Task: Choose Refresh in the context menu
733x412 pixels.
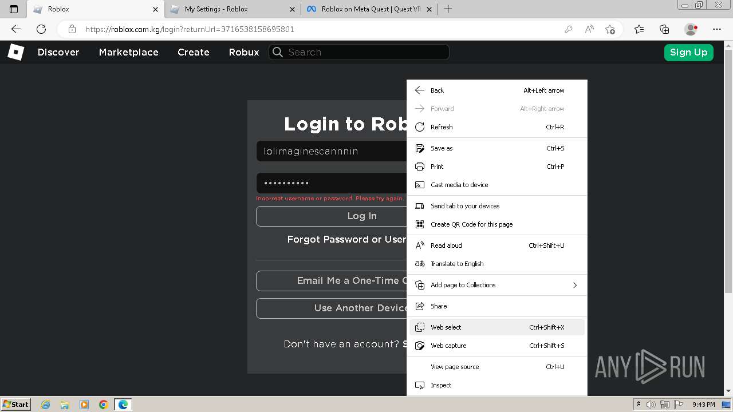Action: click(x=497, y=127)
